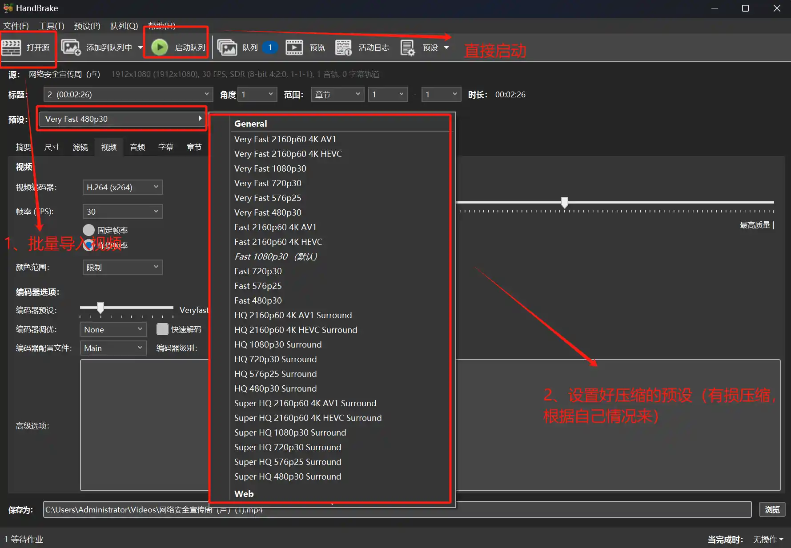
Task: Choose Very Fast 720p30 from preset list
Action: 268,183
